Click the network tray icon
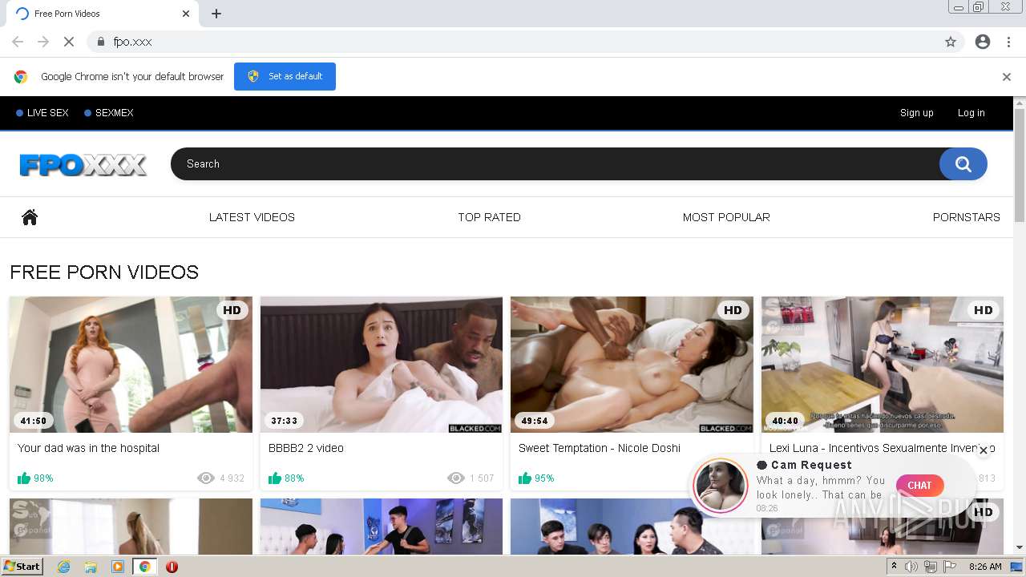The height and width of the screenshot is (577, 1026). click(930, 567)
